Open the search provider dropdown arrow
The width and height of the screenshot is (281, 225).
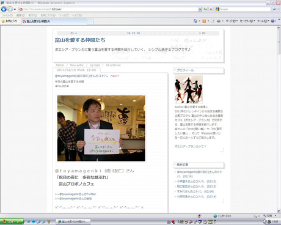[278, 9]
